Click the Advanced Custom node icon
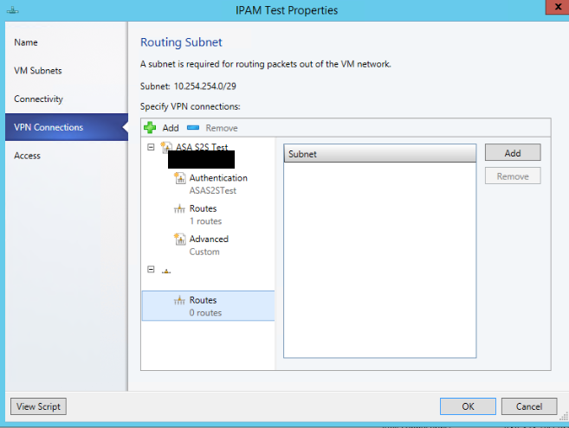569x428 pixels. (x=180, y=240)
